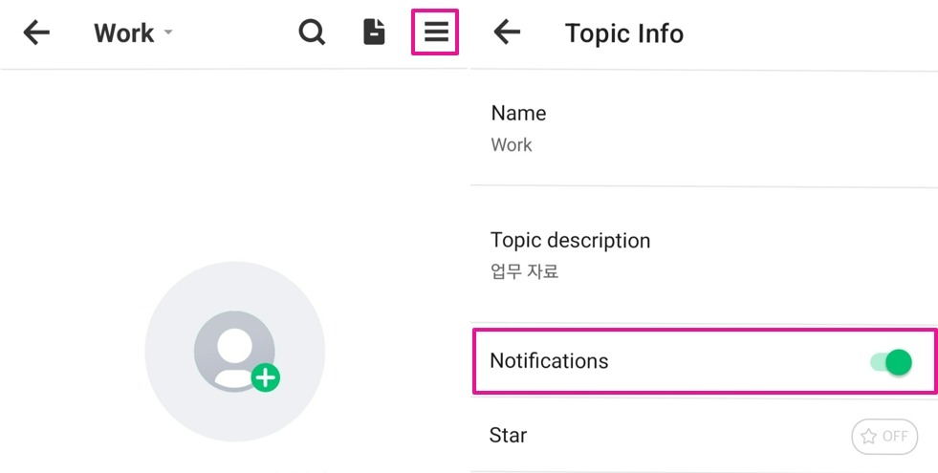
Task: Click the Korean topic description text
Action: point(524,271)
